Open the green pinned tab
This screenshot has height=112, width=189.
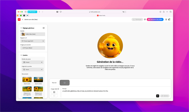[x=21, y=15]
